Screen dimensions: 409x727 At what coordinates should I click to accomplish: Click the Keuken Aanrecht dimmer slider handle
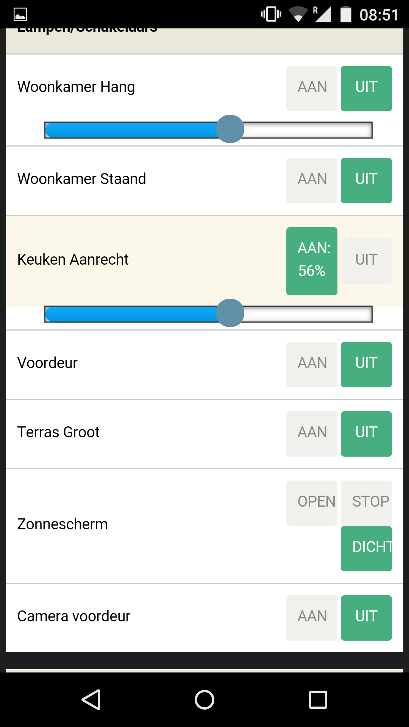tap(230, 313)
